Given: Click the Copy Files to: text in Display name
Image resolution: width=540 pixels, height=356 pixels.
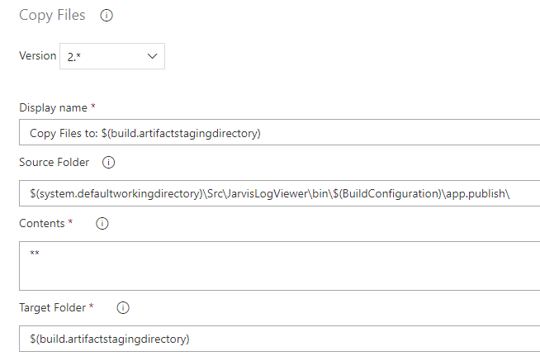Looking at the screenshot, I should tap(64, 133).
